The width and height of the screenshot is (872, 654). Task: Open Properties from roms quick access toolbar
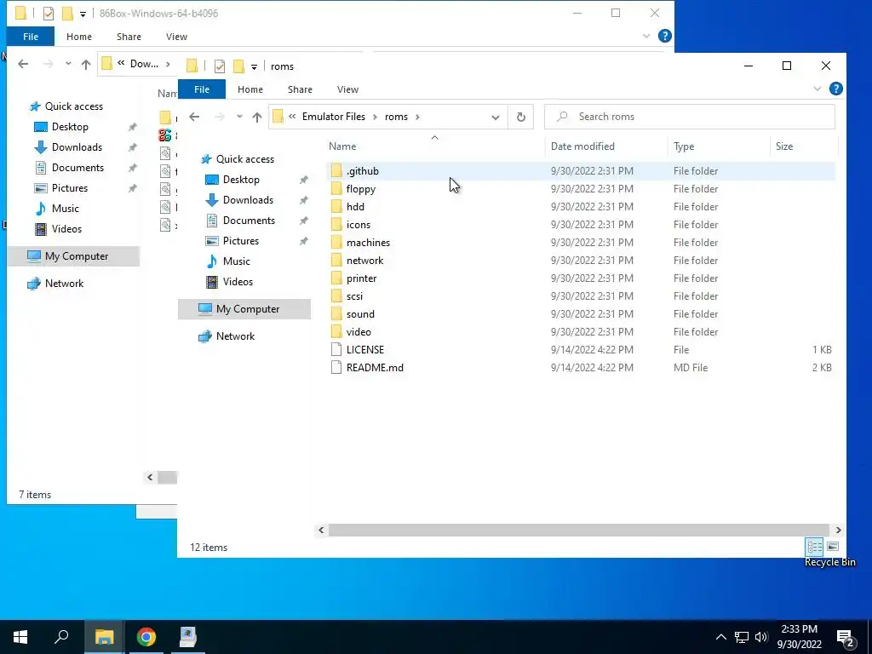(220, 66)
